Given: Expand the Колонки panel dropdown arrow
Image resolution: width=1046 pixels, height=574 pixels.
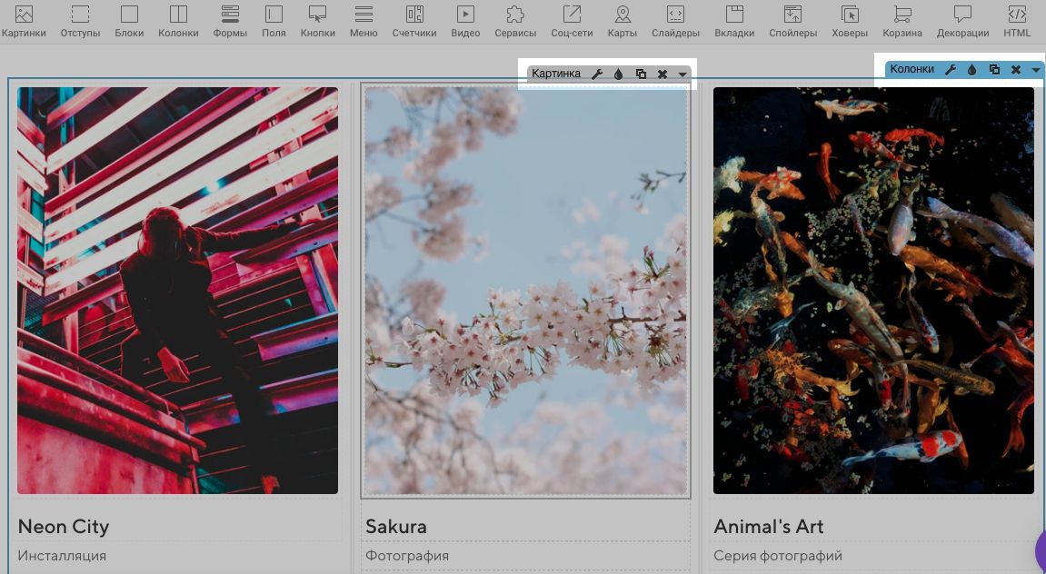Looking at the screenshot, I should coord(1035,70).
